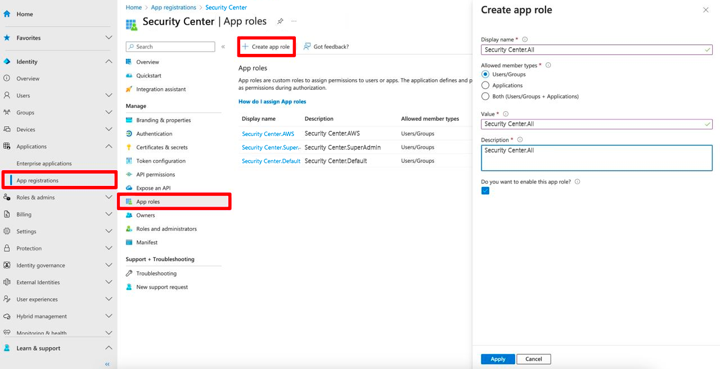Click the Apply button
720x369 pixels.
point(498,359)
